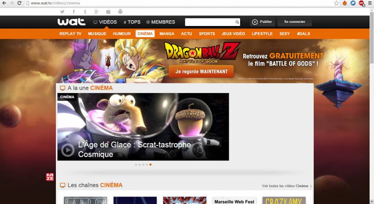374x204 pixels.
Task: Open the red patterned channel thumbnail
Action: 185,200
